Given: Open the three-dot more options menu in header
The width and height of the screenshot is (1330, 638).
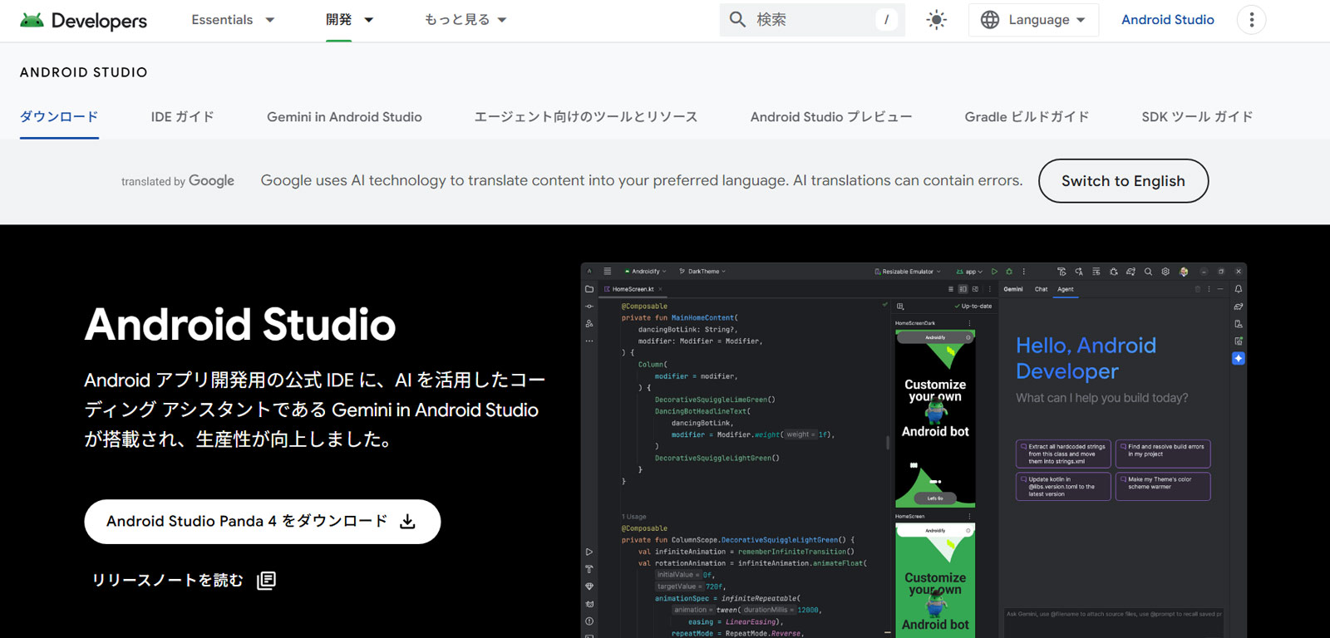Looking at the screenshot, I should pyautogui.click(x=1252, y=20).
